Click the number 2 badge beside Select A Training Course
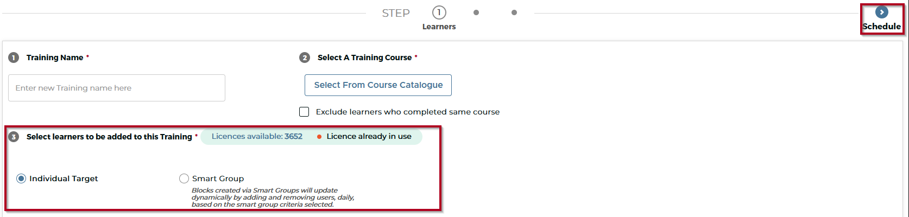Screen dimensions: 909x217 (x=305, y=58)
